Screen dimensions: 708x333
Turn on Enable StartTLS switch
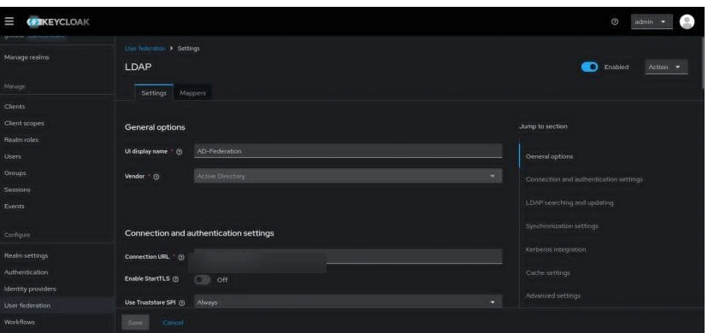tap(202, 280)
